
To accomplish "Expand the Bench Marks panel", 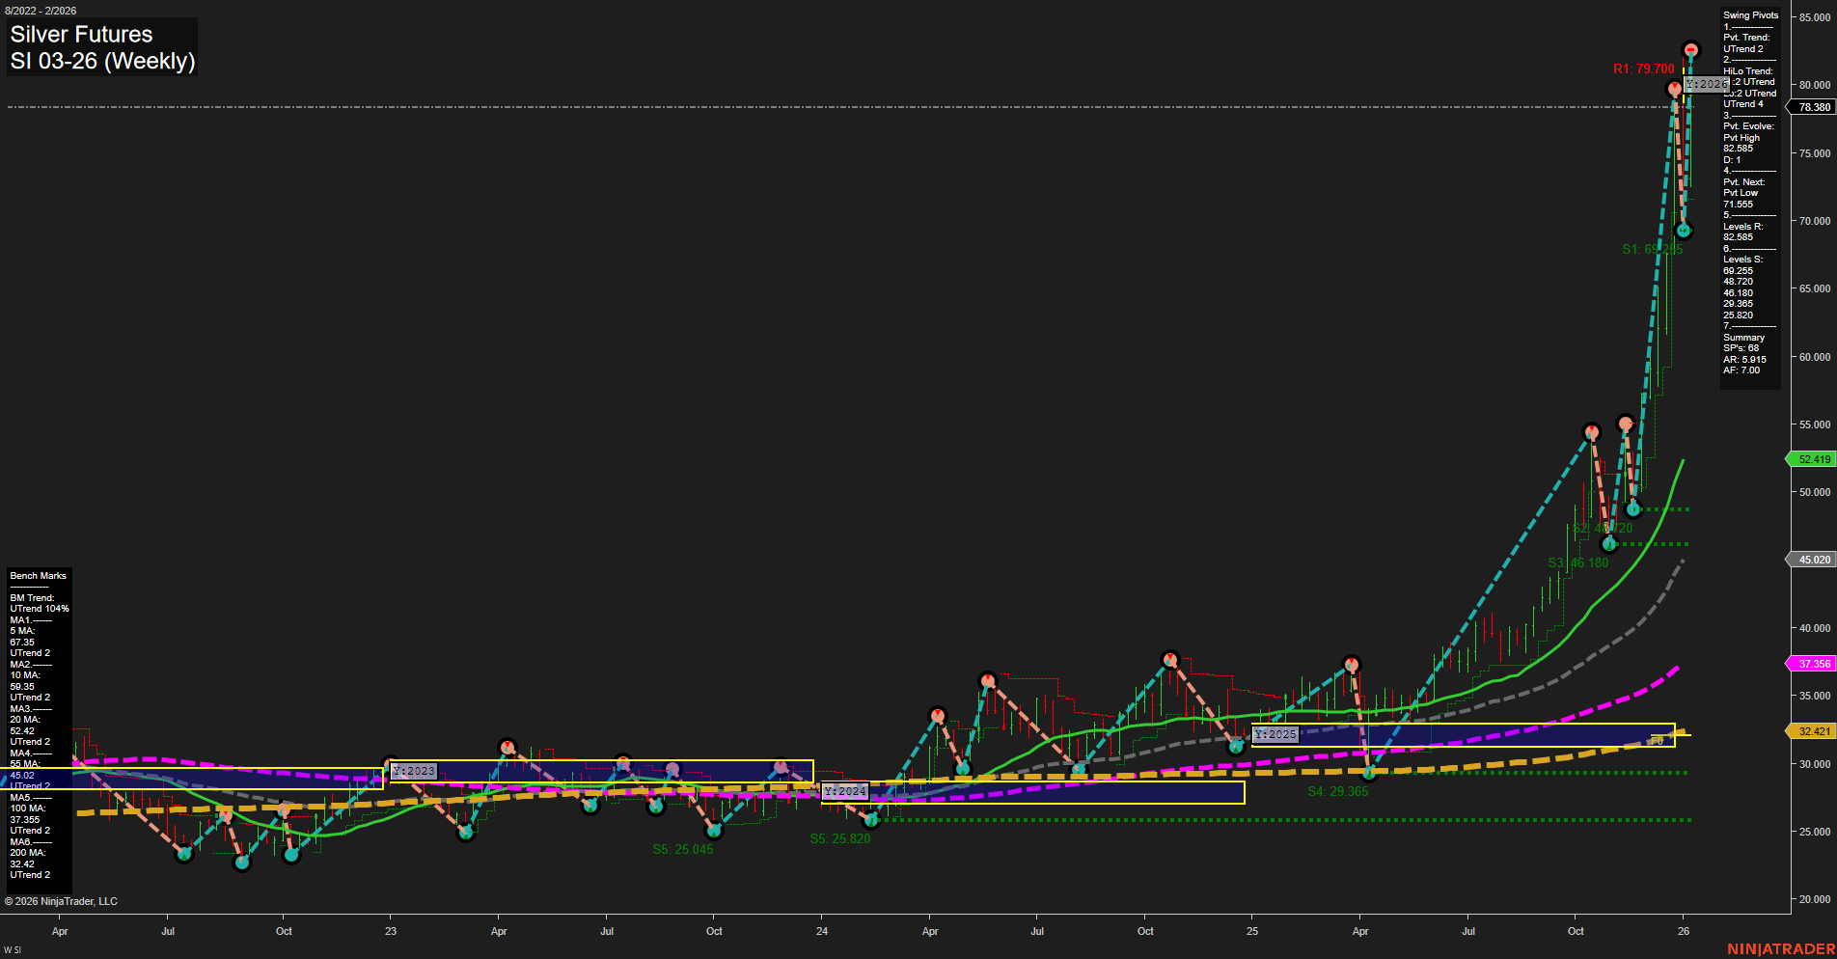I will tap(38, 575).
